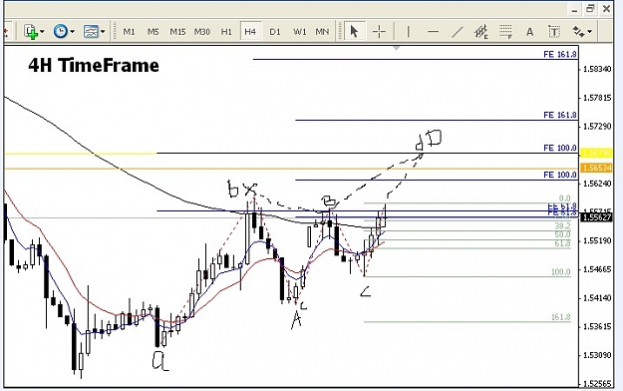Switch chart to W1 timeframe
This screenshot has height=391, width=623.
coord(300,32)
